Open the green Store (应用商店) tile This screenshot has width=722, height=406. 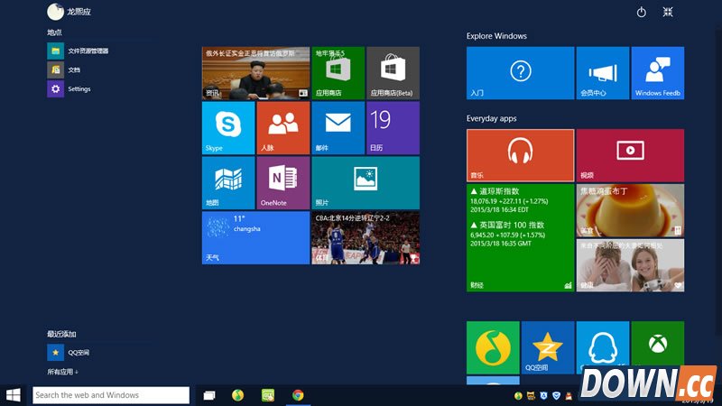338,73
